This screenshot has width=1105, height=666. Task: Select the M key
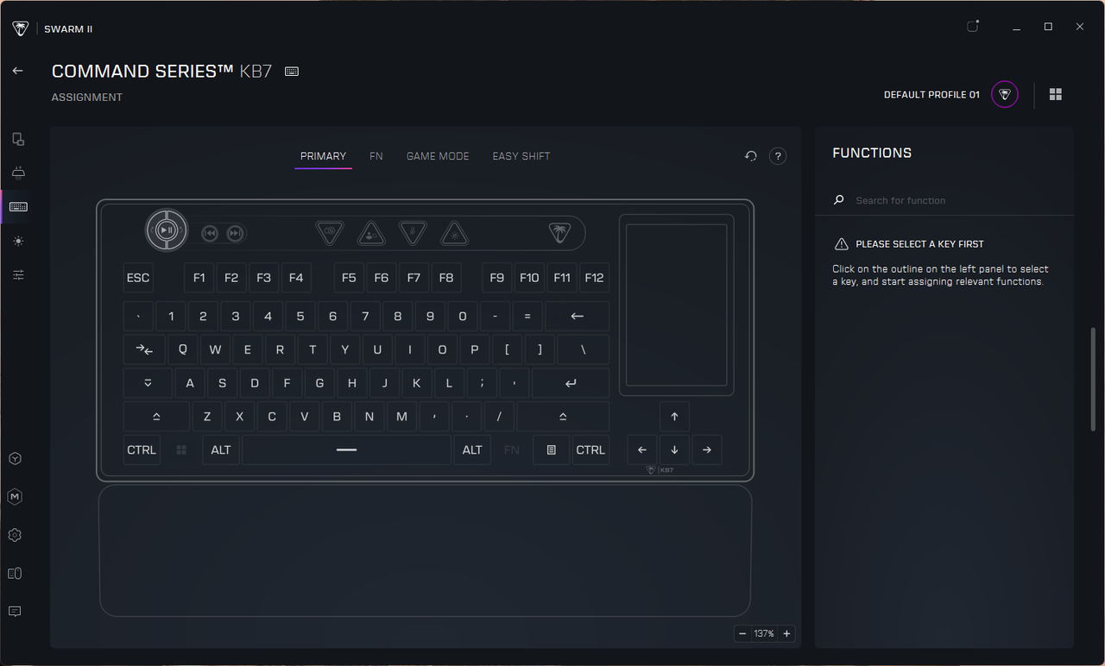[x=401, y=417]
